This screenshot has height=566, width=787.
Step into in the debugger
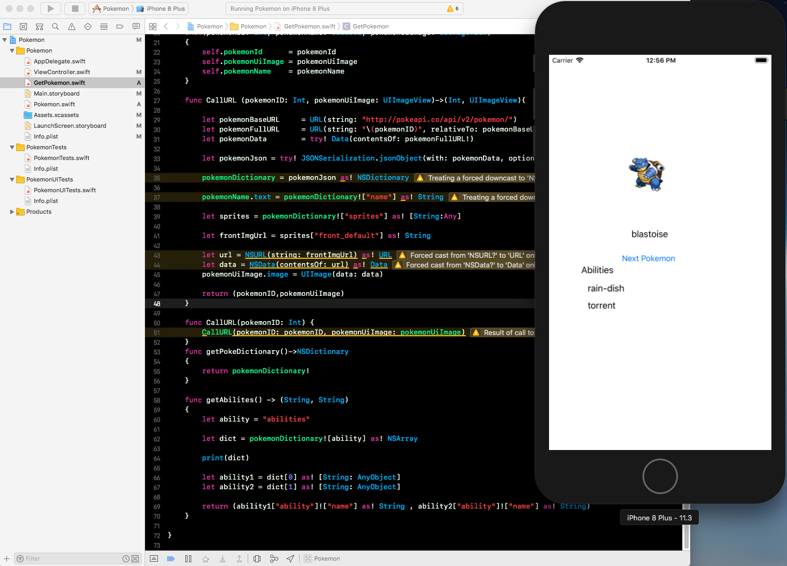click(222, 558)
